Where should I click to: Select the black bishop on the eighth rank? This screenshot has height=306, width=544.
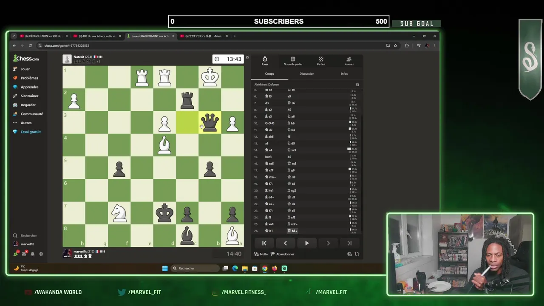(187, 235)
